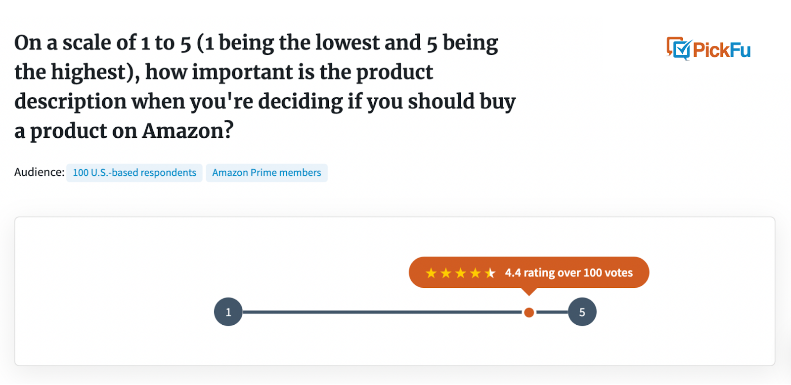This screenshot has height=385, width=791.
Task: Click the rating scale line left of marker
Action: [382, 312]
